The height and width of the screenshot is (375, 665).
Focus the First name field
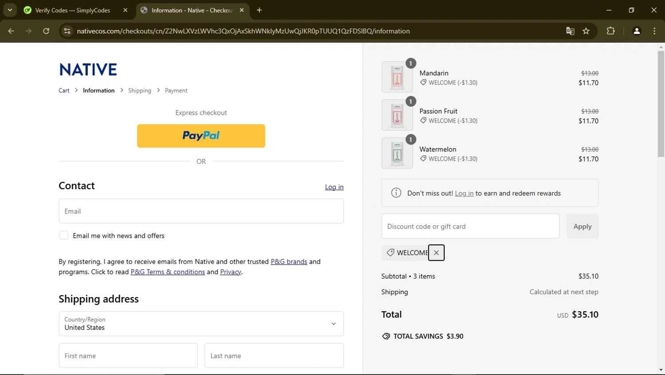pyautogui.click(x=128, y=356)
